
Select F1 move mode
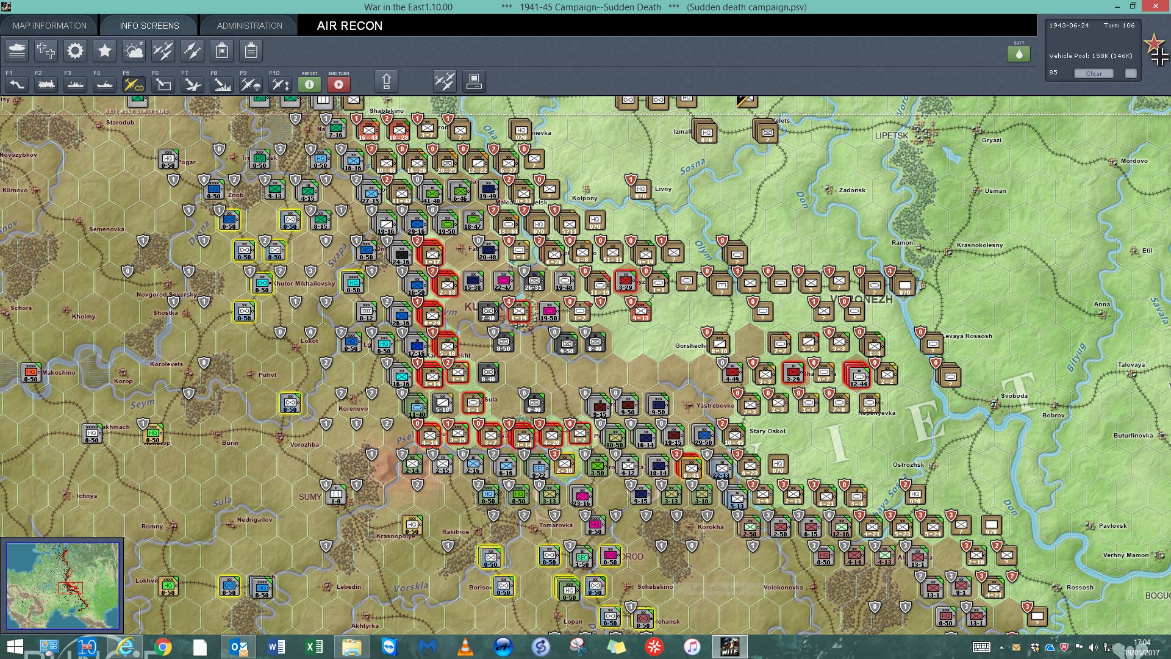[16, 84]
